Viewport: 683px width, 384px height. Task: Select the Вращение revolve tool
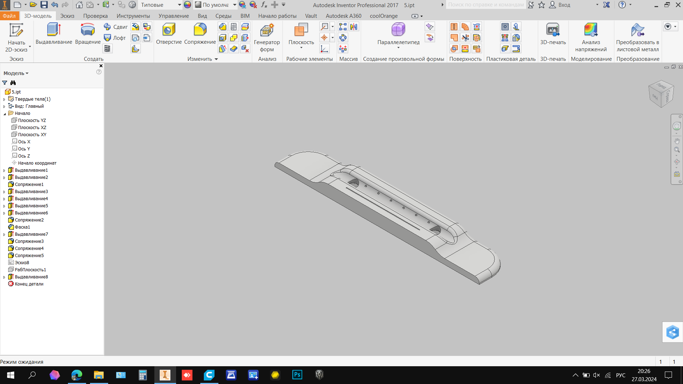[88, 34]
